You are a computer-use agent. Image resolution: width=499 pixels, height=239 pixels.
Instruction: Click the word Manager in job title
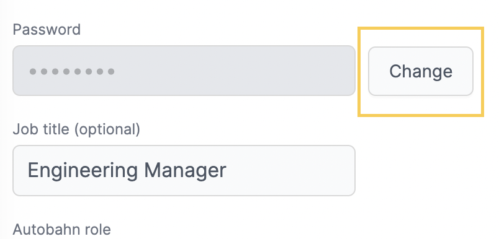tap(185, 170)
